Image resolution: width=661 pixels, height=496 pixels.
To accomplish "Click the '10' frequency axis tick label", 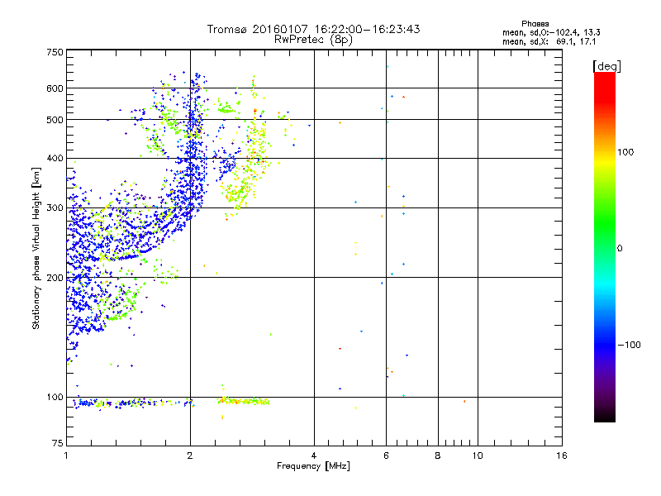I will point(478,455).
